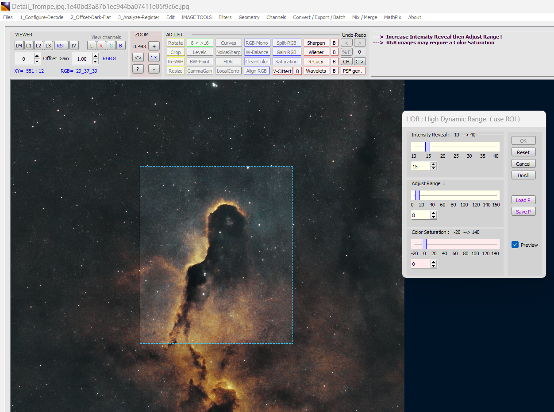Toggle the green G view channel

pyautogui.click(x=111, y=46)
